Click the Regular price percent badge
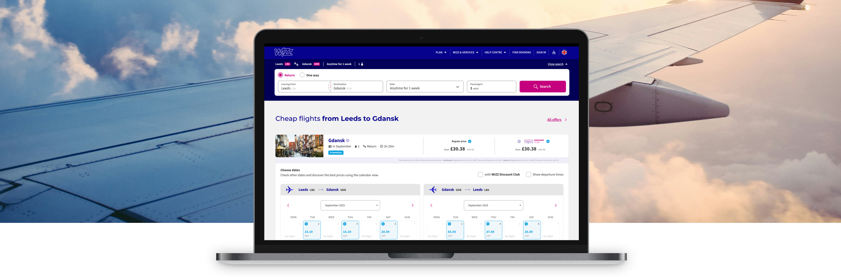 tap(470, 142)
